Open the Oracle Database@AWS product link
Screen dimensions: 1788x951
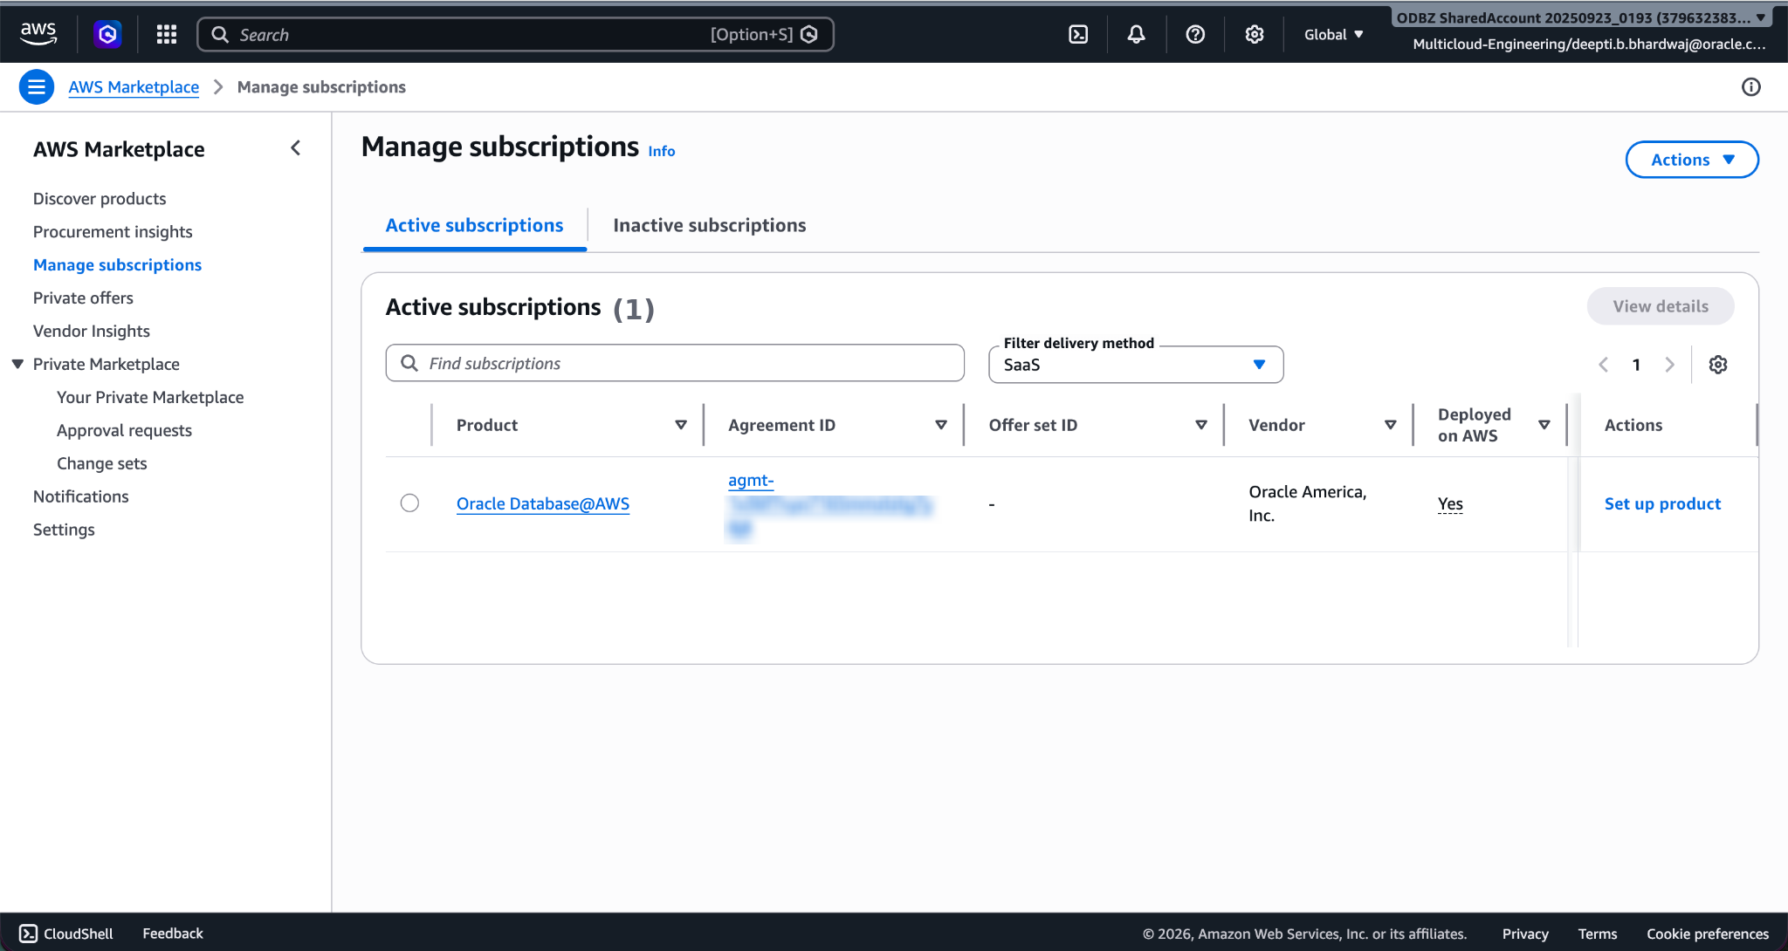coord(543,503)
